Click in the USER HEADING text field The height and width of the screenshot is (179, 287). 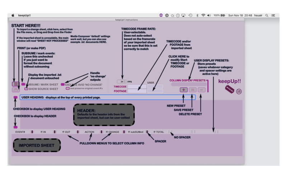tap(108, 97)
